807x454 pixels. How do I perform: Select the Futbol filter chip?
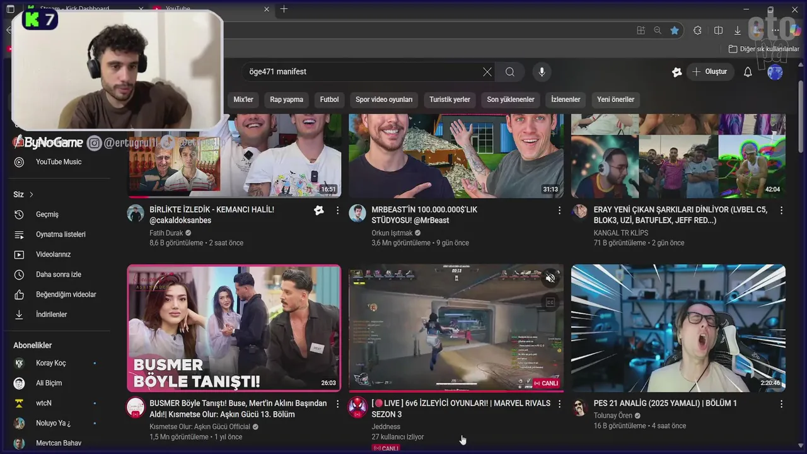click(329, 100)
